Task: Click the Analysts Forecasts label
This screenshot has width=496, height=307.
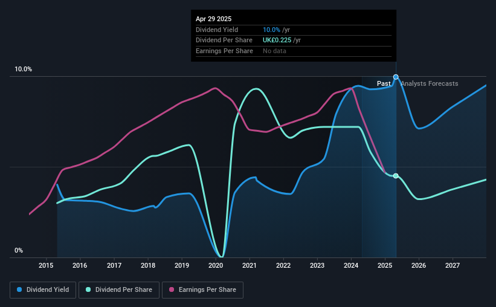Action: (x=430, y=83)
